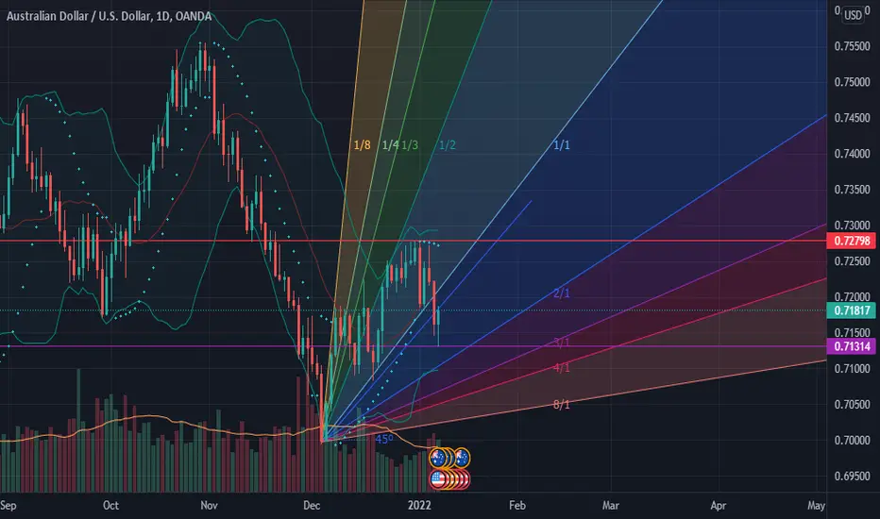Click the Gann fan 1/1 label
Viewport: 880px width, 519px height.
pyautogui.click(x=561, y=145)
